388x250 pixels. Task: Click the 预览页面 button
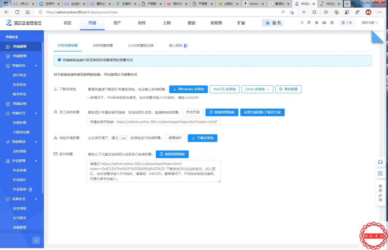point(193,112)
